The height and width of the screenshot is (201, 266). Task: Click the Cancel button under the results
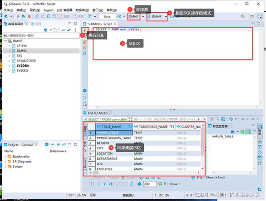pos(112,178)
